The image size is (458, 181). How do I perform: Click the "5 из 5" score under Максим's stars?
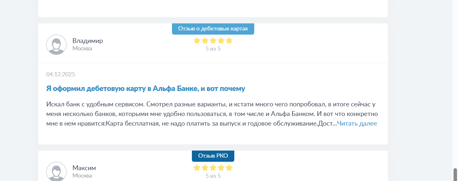pos(213,176)
